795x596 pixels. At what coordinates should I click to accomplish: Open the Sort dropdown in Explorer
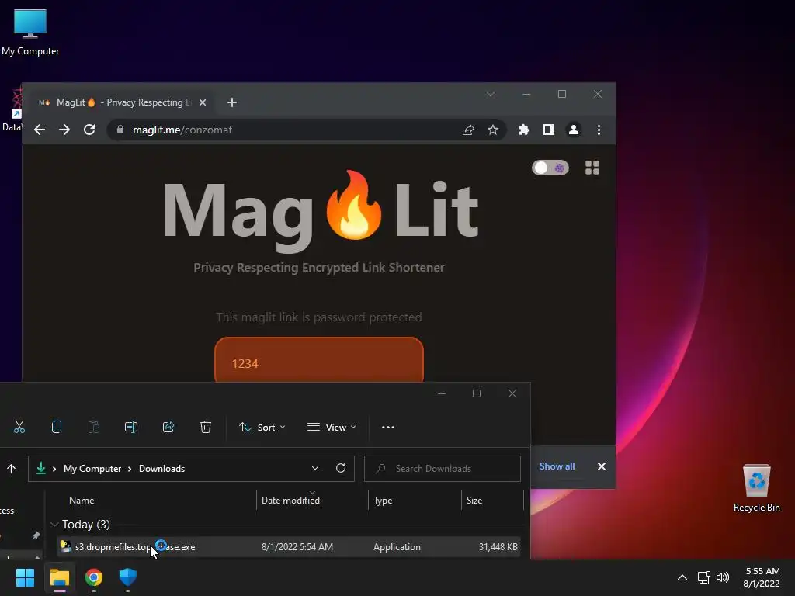tap(262, 428)
